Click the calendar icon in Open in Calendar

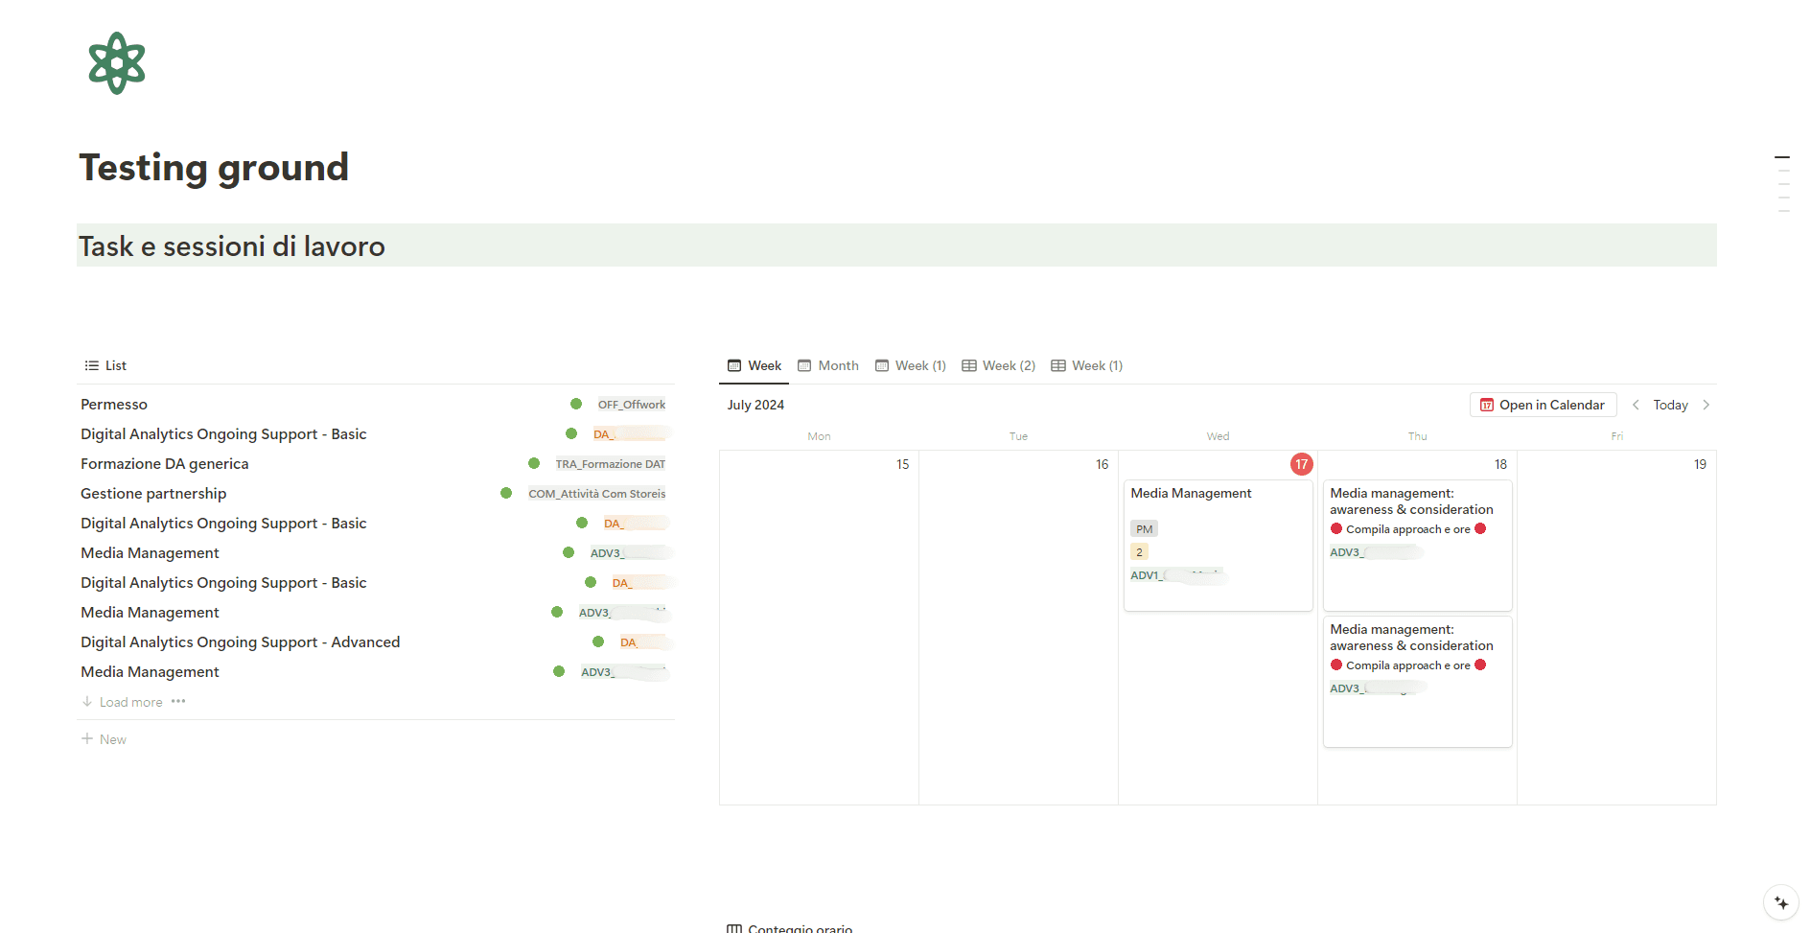pos(1487,405)
